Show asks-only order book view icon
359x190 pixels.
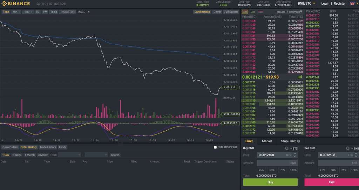260,12
